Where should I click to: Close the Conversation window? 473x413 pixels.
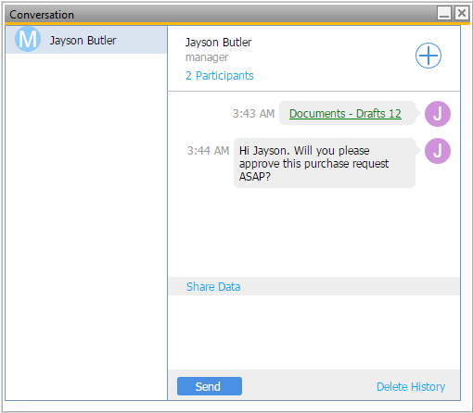pos(462,13)
